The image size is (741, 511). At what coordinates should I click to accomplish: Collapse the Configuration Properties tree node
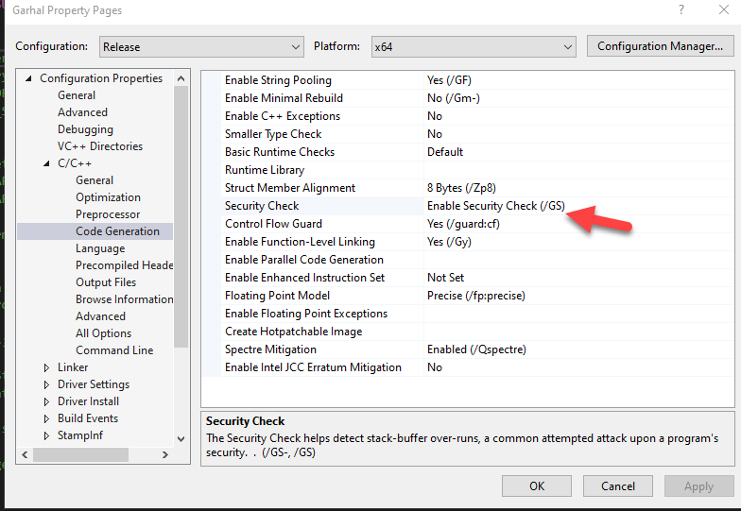coord(28,78)
